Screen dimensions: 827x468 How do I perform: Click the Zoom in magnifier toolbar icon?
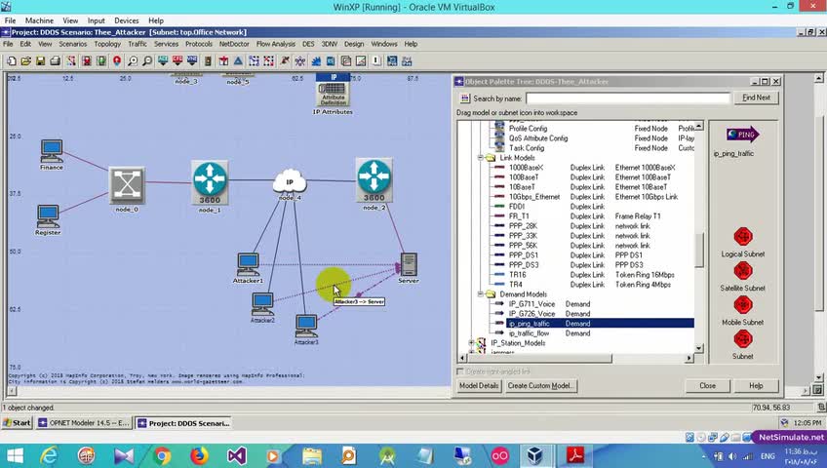point(133,61)
